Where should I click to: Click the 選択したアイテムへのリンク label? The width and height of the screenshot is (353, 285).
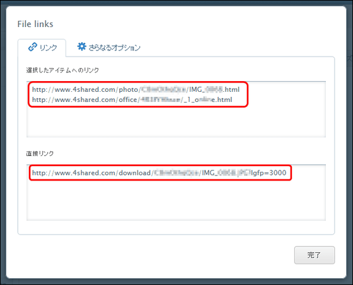pyautogui.click(x=62, y=70)
